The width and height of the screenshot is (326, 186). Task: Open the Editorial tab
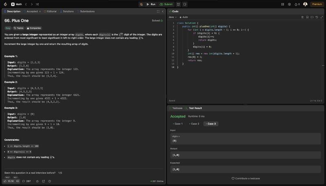[x=50, y=11]
